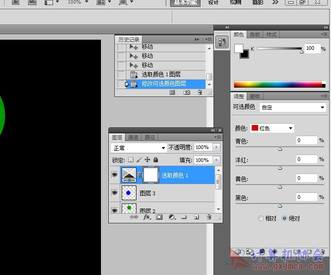Open the layers panel options menu

[x=218, y=137]
